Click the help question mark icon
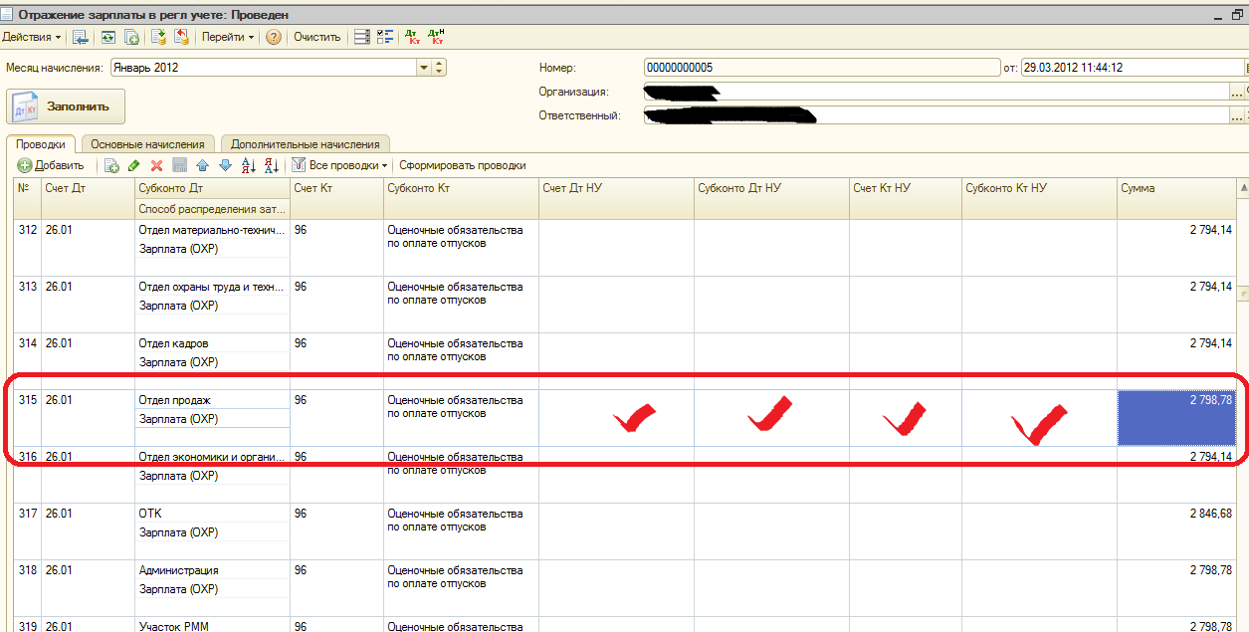This screenshot has height=632, width=1249. pyautogui.click(x=274, y=37)
